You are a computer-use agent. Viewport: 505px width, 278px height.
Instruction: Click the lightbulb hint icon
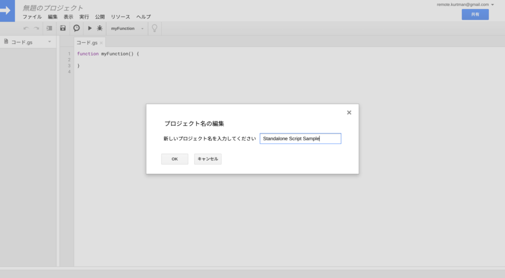154,28
